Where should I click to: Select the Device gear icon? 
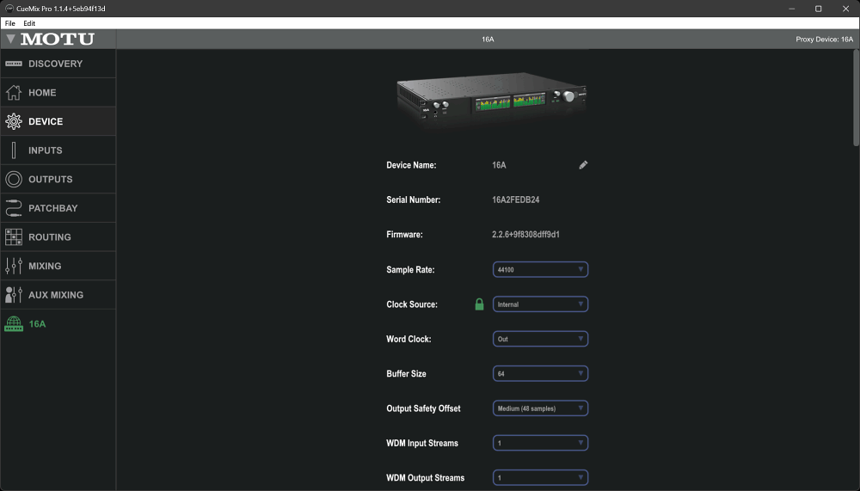pyautogui.click(x=14, y=121)
